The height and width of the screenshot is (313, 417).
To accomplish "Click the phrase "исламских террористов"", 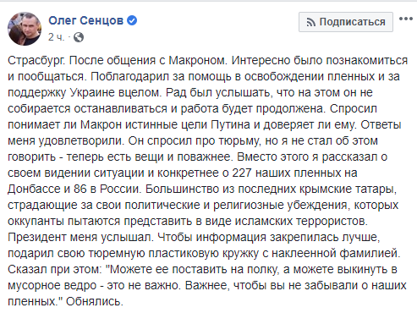I will click(301, 222).
